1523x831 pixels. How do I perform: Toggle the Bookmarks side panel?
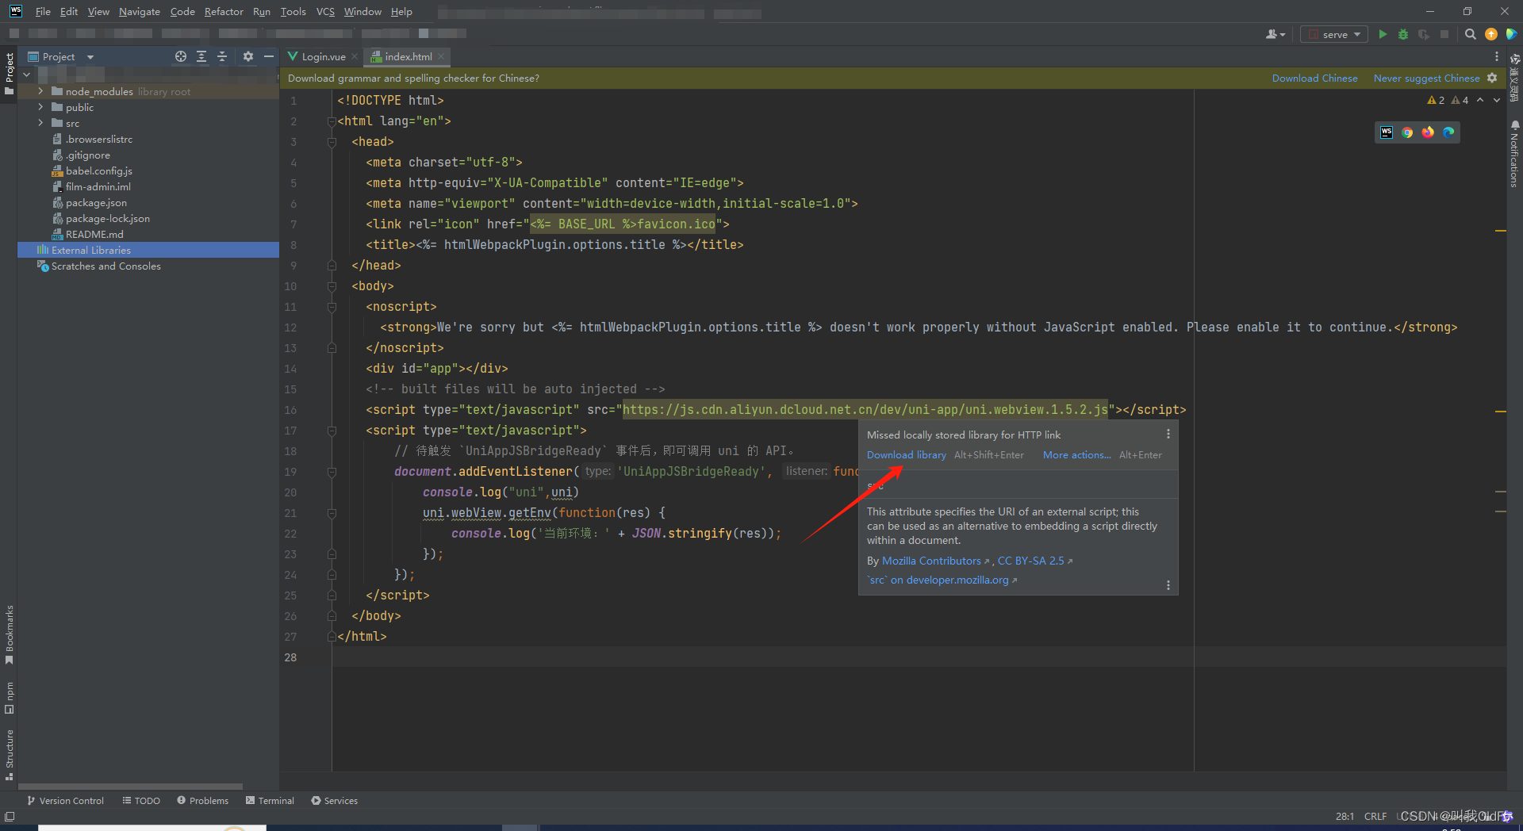point(9,635)
